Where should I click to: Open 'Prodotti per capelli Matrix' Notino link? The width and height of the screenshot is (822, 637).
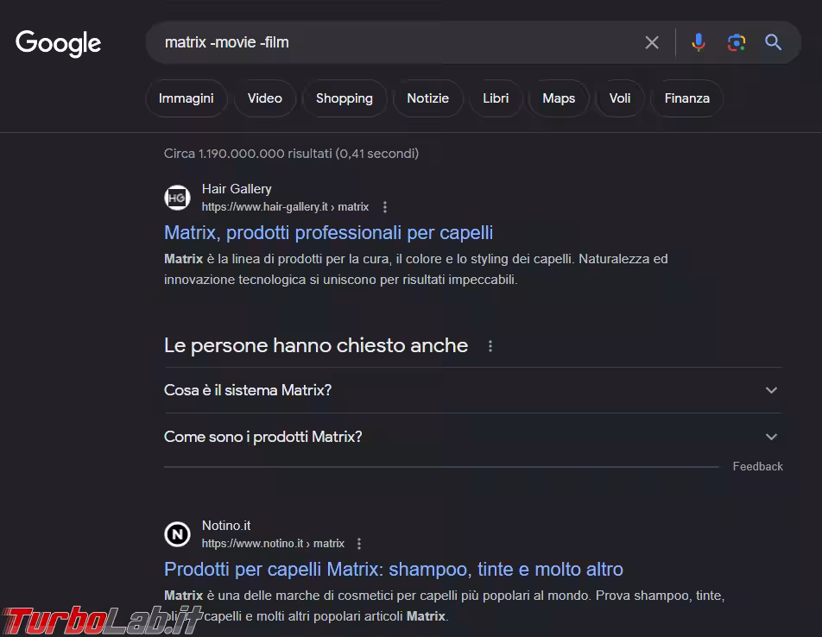coord(393,569)
